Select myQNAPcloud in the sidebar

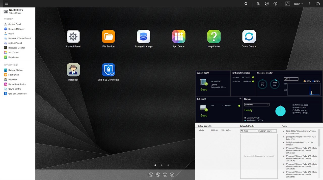tap(15, 43)
